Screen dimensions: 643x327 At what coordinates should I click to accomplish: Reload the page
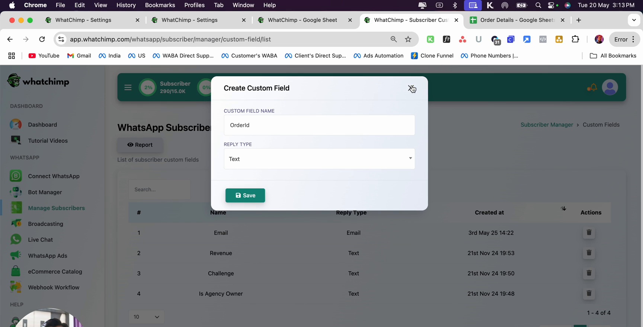[x=42, y=39]
